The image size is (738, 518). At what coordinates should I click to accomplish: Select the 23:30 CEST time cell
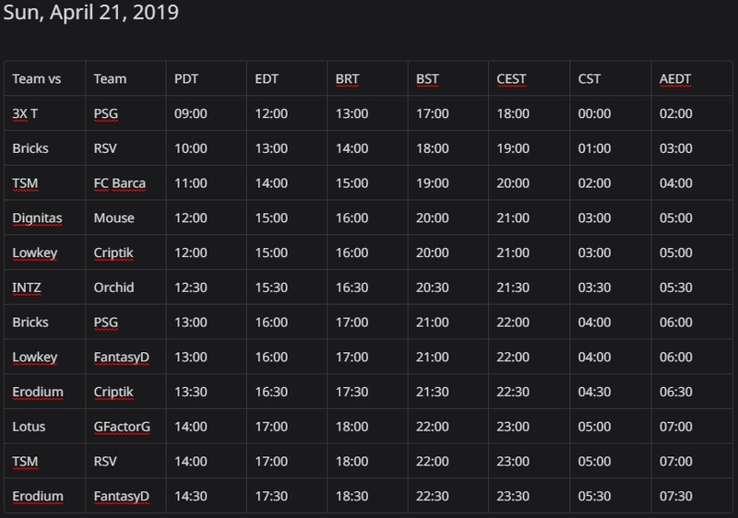(x=529, y=496)
